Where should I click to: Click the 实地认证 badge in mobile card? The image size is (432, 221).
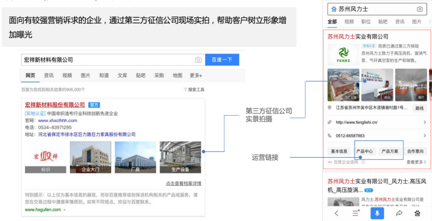(369, 46)
